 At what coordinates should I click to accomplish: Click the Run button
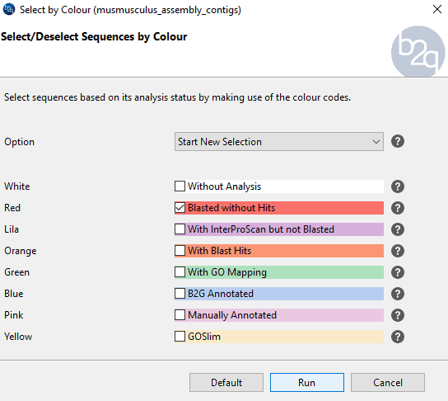coord(307,382)
